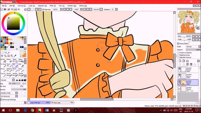Open File Explorer from the taskbar
Screen dimensions: 201x113
pos(18,110)
